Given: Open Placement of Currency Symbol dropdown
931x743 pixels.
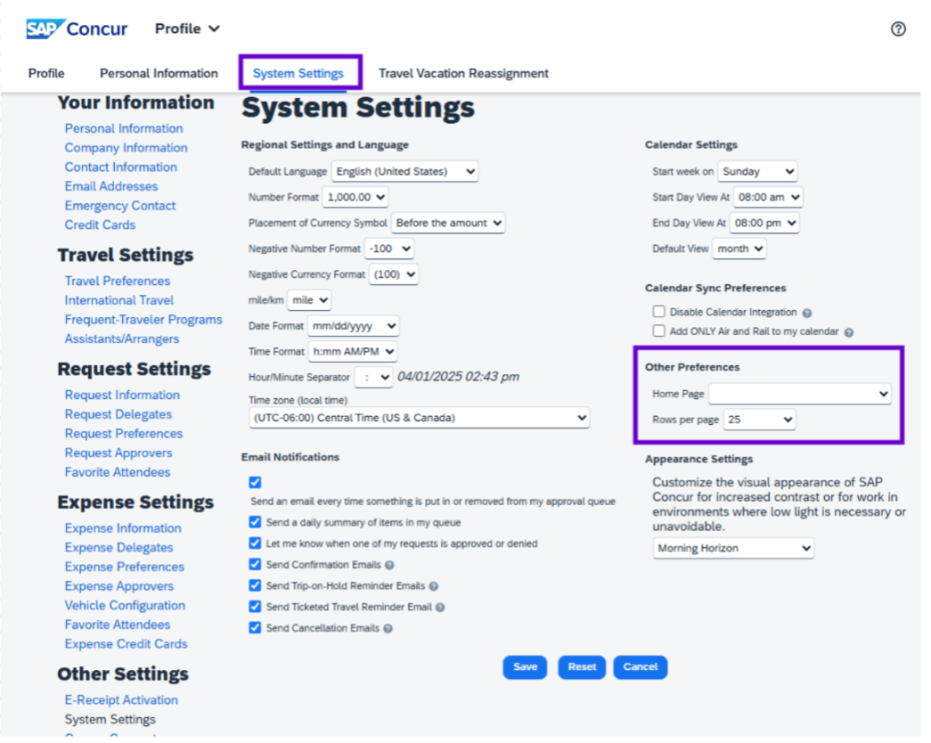Looking at the screenshot, I should pos(448,224).
